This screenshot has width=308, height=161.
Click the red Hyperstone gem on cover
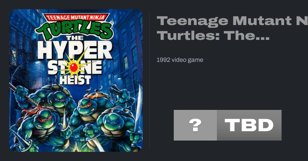click(74, 67)
